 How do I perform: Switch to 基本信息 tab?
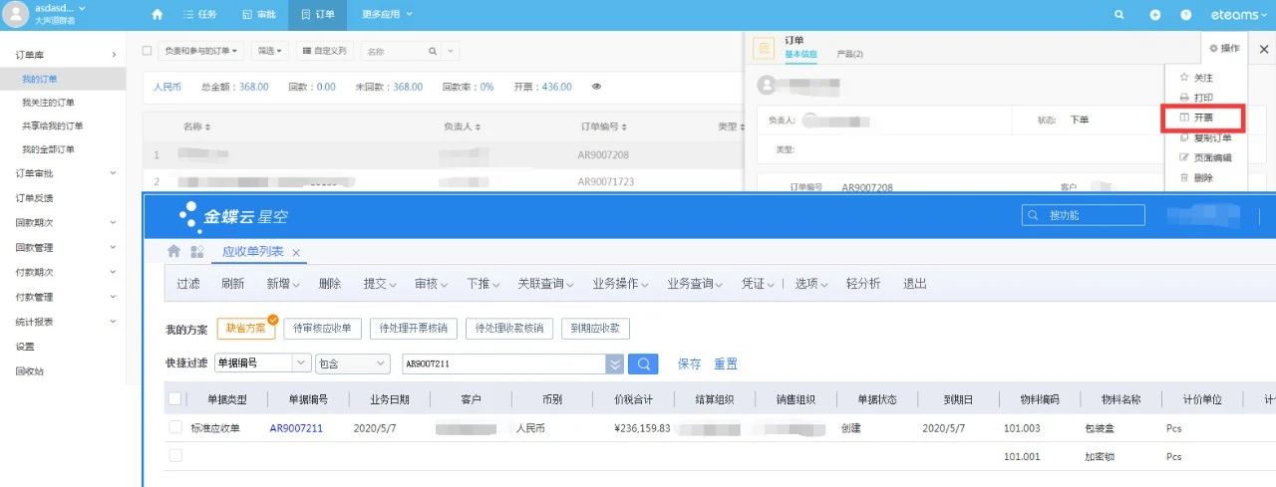801,54
